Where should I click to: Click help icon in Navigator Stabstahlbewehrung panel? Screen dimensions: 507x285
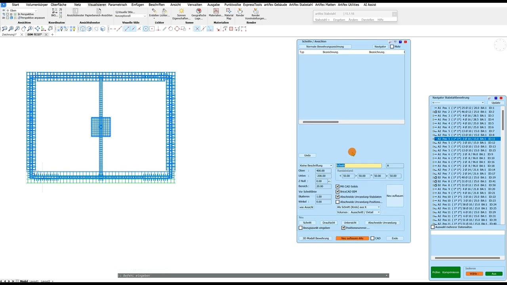(496, 98)
